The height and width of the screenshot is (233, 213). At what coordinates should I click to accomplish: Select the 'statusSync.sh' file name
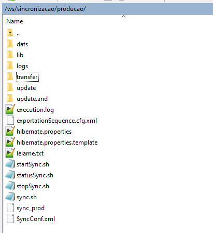click(35, 175)
